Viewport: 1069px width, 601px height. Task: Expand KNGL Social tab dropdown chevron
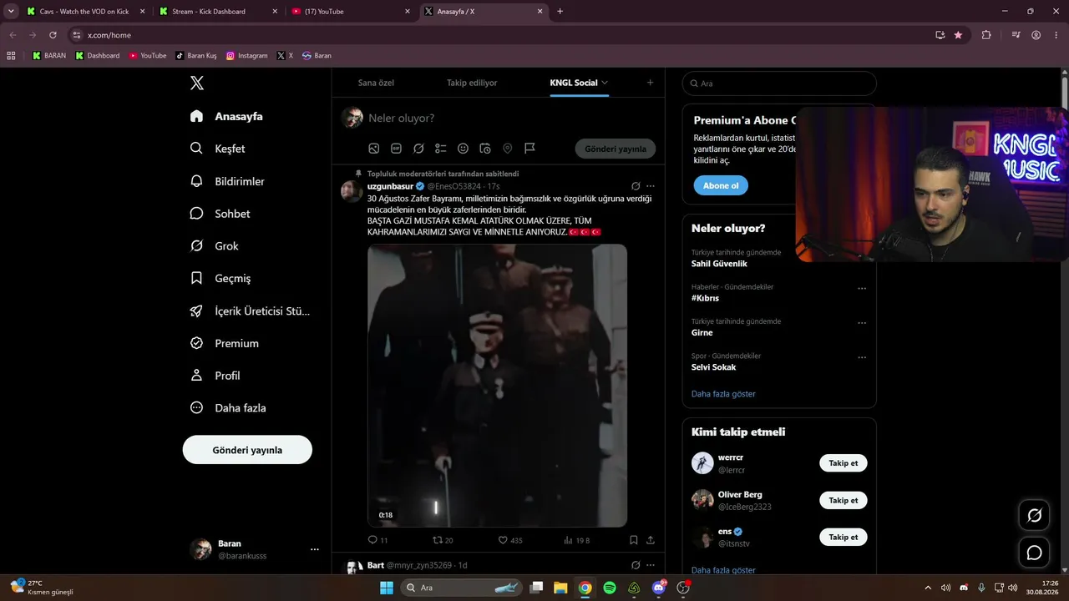[x=605, y=83]
